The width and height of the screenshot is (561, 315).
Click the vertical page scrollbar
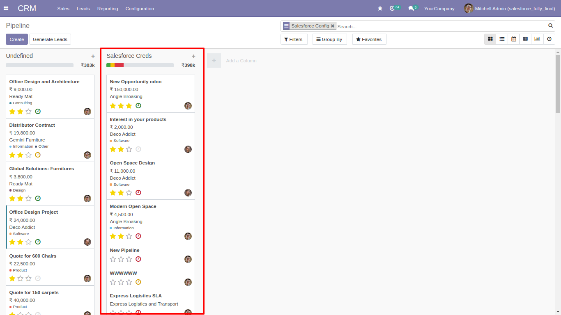point(558,84)
